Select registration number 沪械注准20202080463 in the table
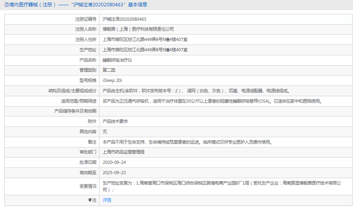Screen dimensions: 353x208 [x=124, y=19]
